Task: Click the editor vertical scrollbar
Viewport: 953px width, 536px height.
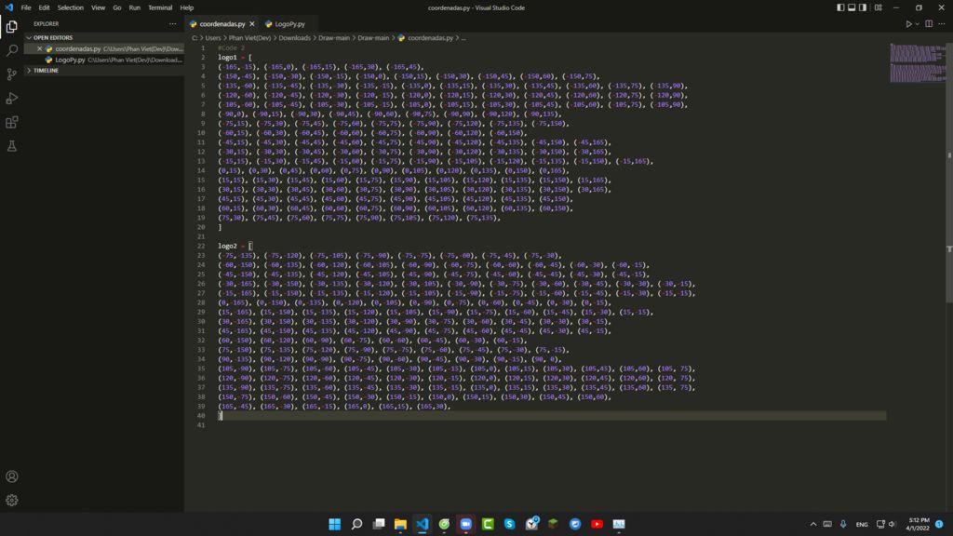Action: [949, 173]
